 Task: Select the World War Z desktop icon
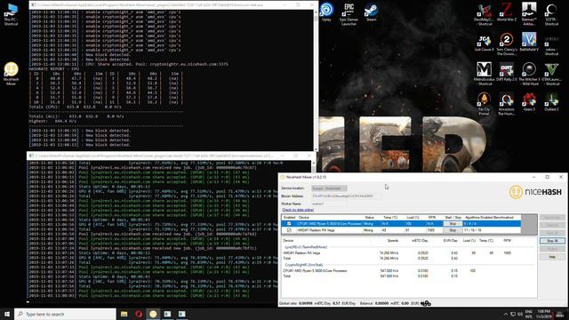tap(507, 12)
